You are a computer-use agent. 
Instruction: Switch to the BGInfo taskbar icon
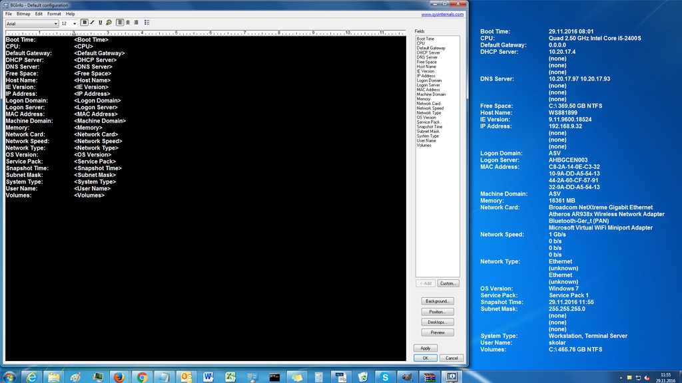(x=452, y=377)
